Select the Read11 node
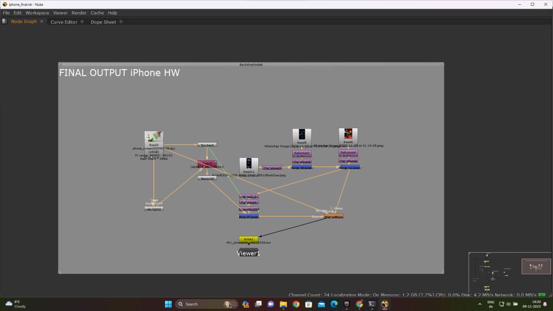This screenshot has width=553, height=311. 249,166
